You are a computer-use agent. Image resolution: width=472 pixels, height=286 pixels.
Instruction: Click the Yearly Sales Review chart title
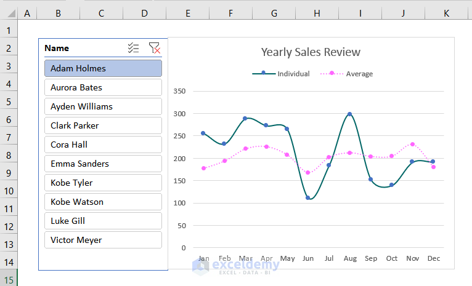tap(311, 52)
